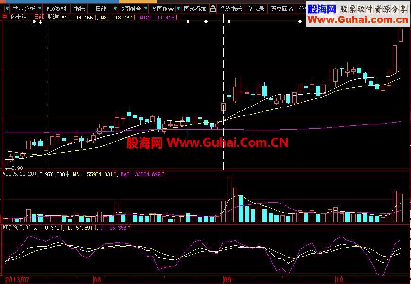Click the red icon beside 科士达
Screen dimensions: 411x284
point(4,18)
